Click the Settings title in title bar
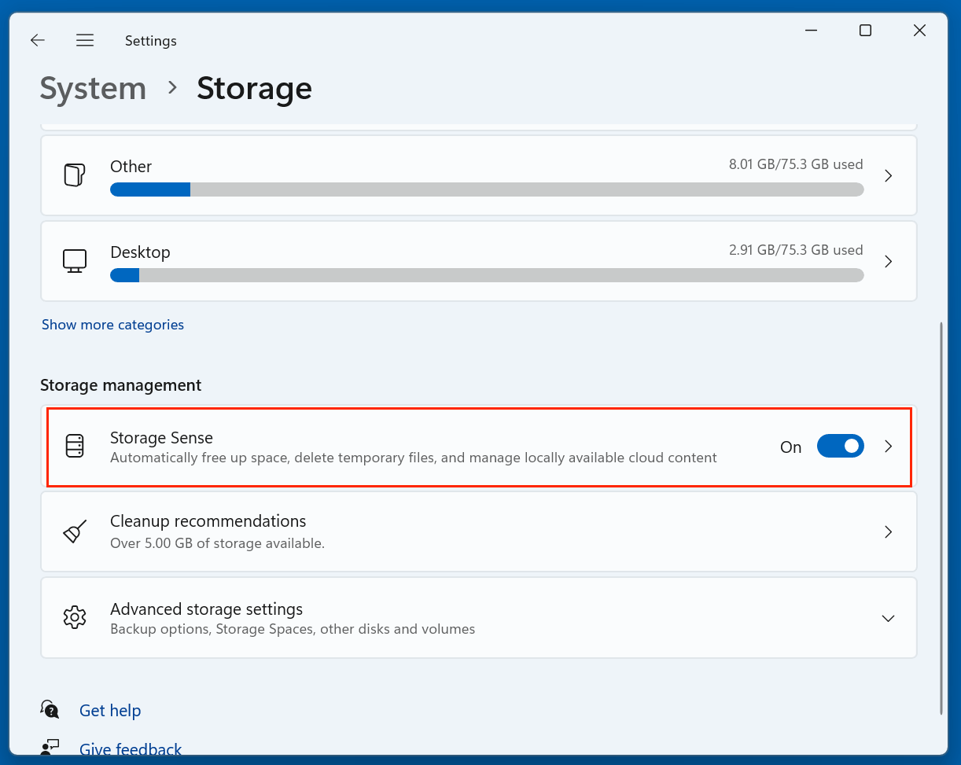The width and height of the screenshot is (961, 765). point(150,40)
